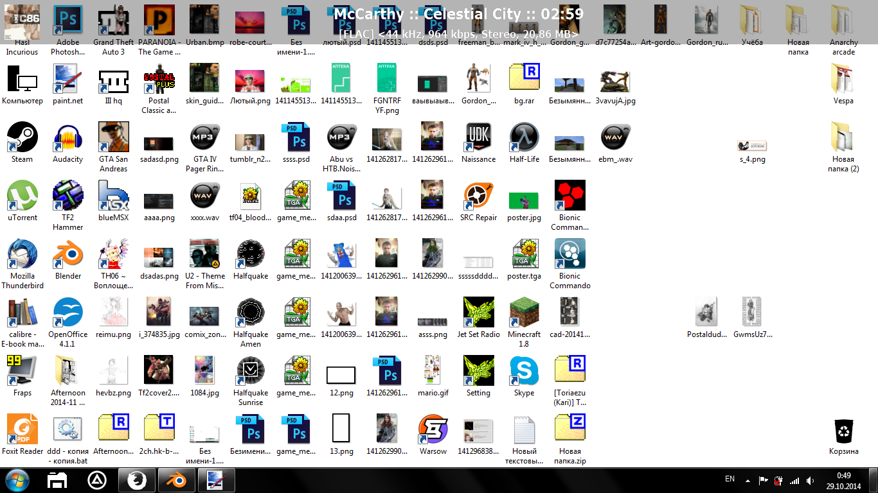Viewport: 878px width, 493px height.
Task: Open the Steam shortcut
Action: pos(22,138)
